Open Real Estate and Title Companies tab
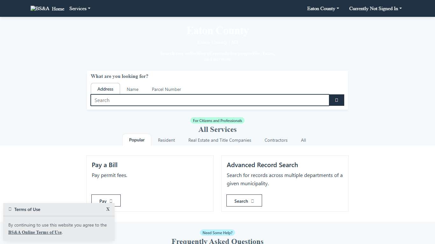 (x=220, y=140)
